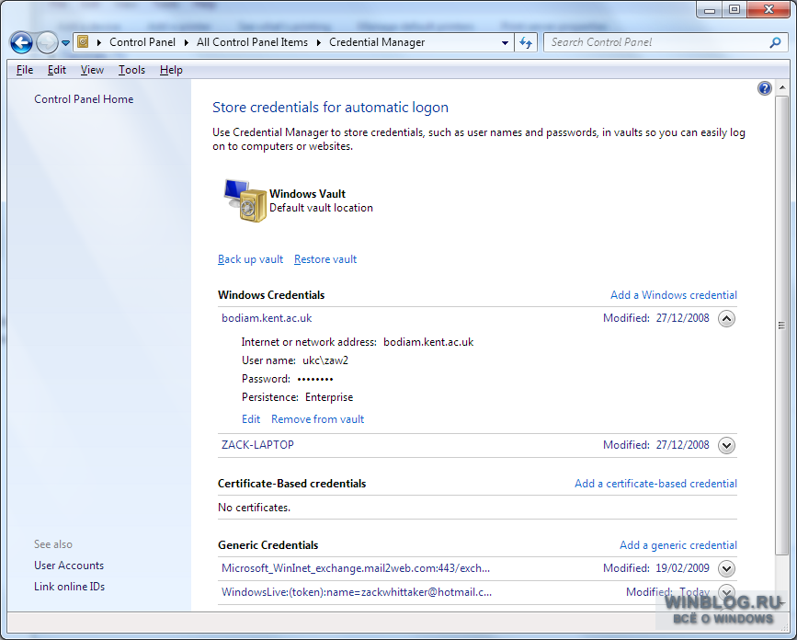
Task: Click the address bar refresh button
Action: [x=526, y=42]
